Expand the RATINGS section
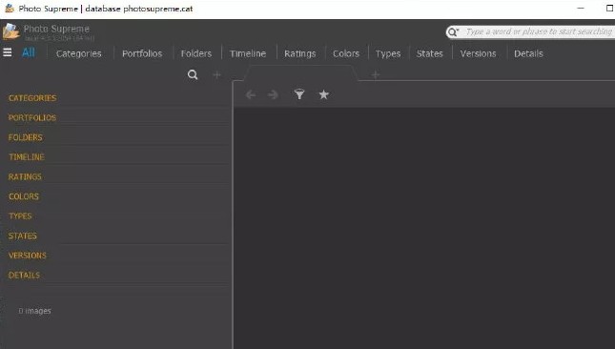This screenshot has width=615, height=349. click(25, 176)
